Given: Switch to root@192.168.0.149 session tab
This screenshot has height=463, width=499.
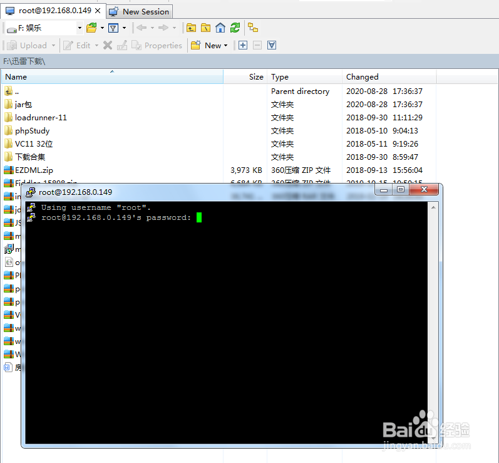Looking at the screenshot, I should click(x=53, y=11).
